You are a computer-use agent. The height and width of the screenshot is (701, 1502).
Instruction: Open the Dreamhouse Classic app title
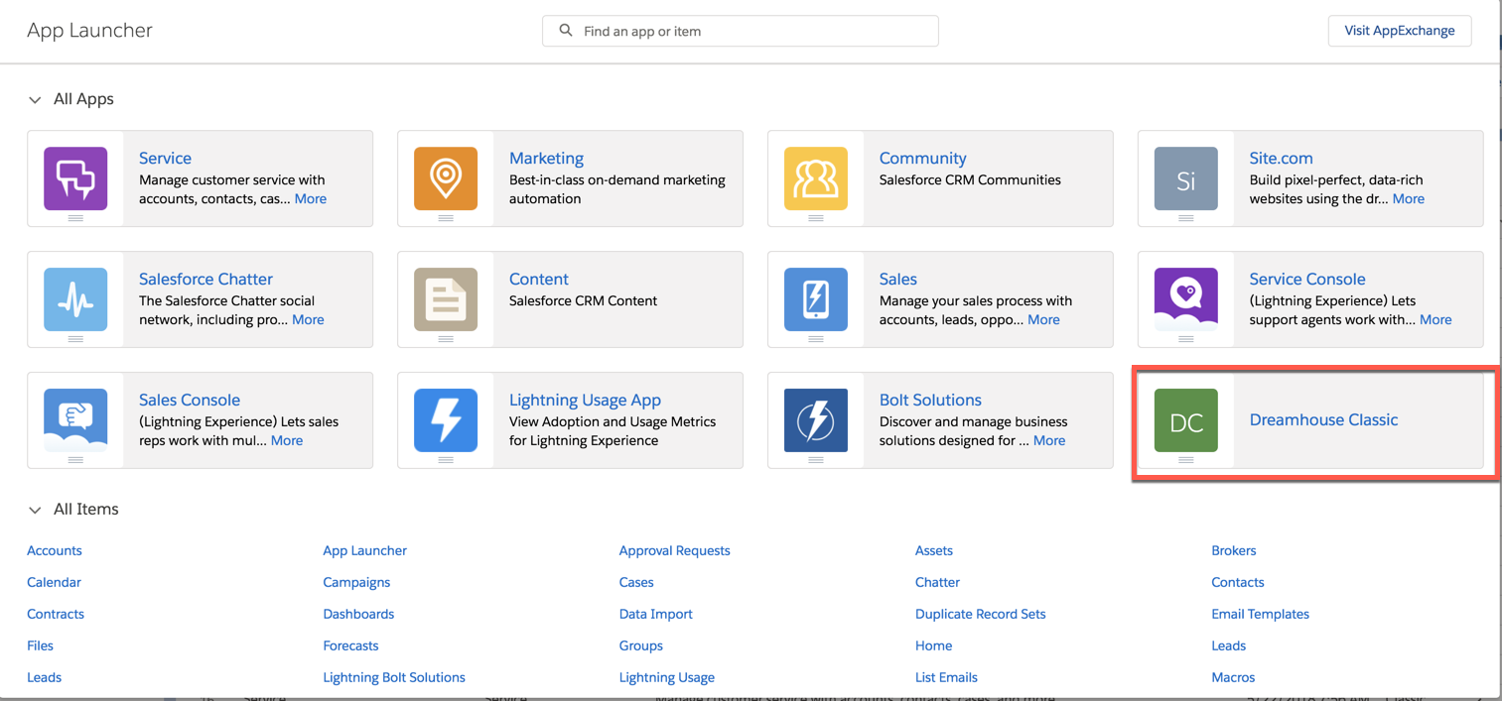pos(1323,419)
